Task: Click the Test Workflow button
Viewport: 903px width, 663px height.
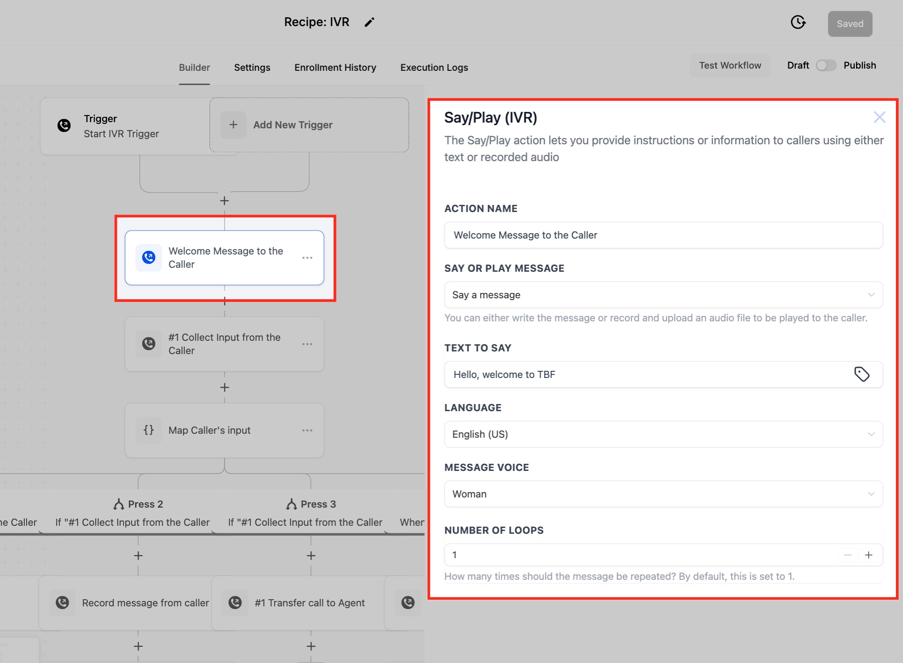Action: (730, 66)
